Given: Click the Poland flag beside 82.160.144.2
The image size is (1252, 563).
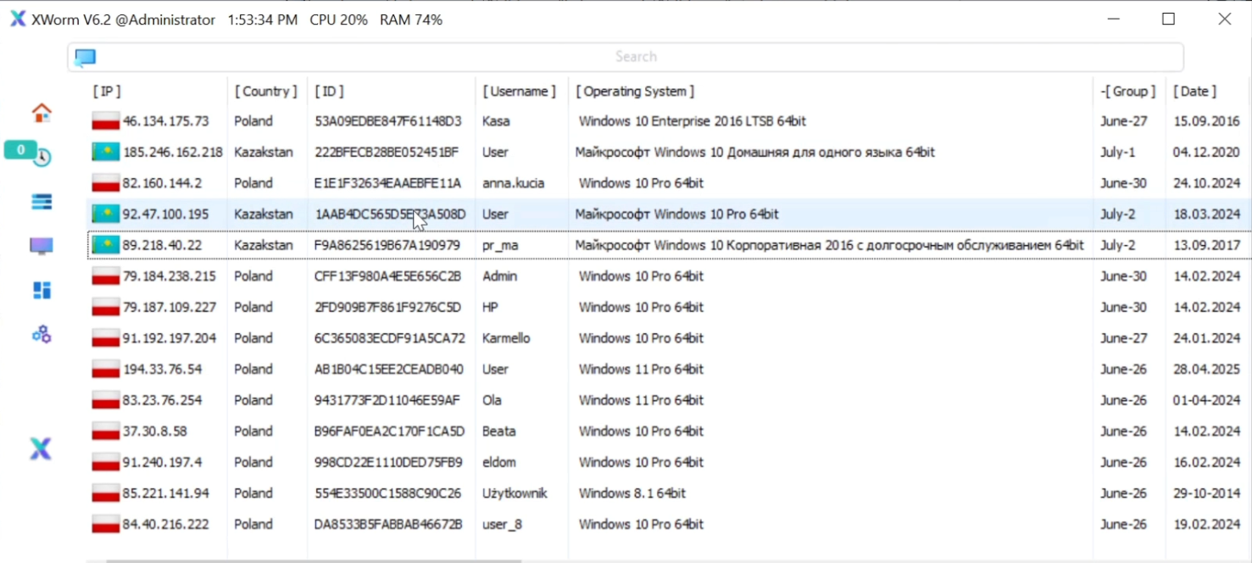Looking at the screenshot, I should (x=106, y=183).
